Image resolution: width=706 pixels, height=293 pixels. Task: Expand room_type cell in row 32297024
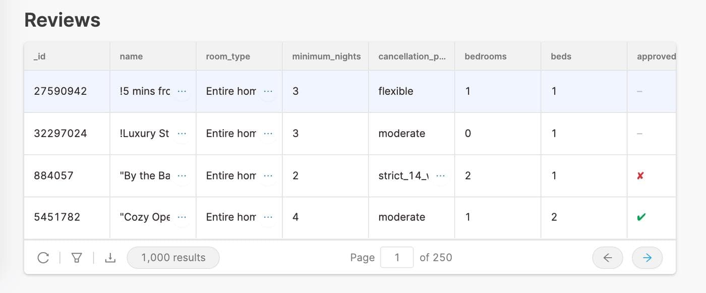[268, 134]
